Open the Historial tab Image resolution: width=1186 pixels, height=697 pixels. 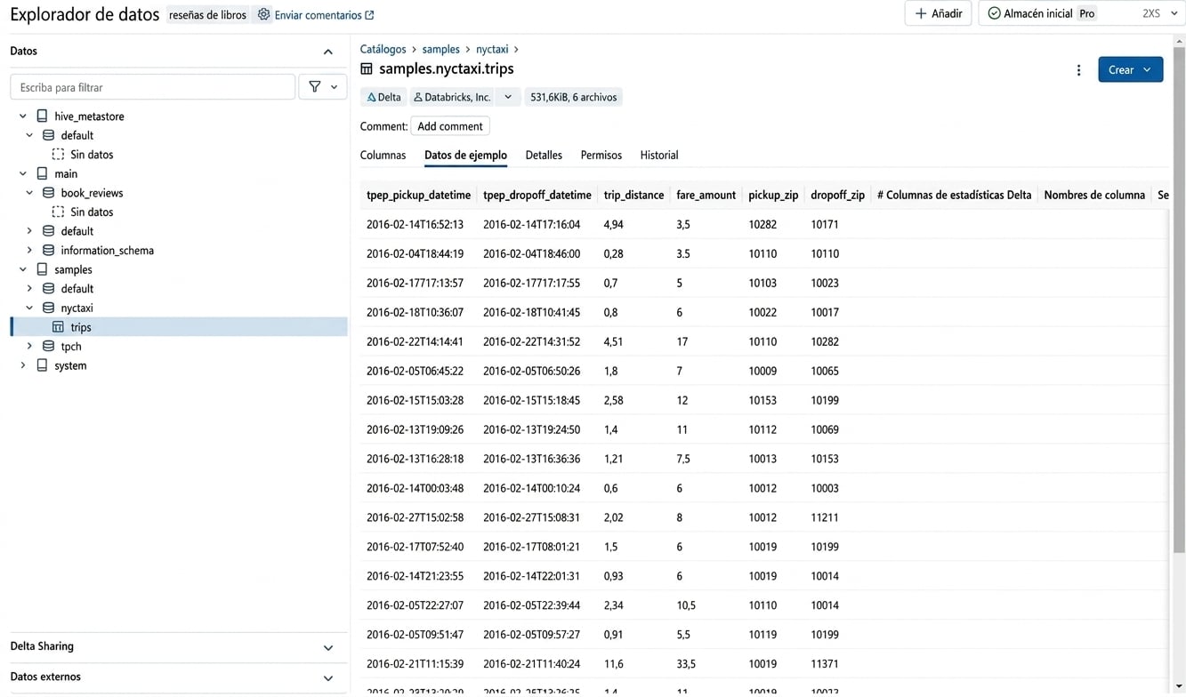[x=659, y=156]
